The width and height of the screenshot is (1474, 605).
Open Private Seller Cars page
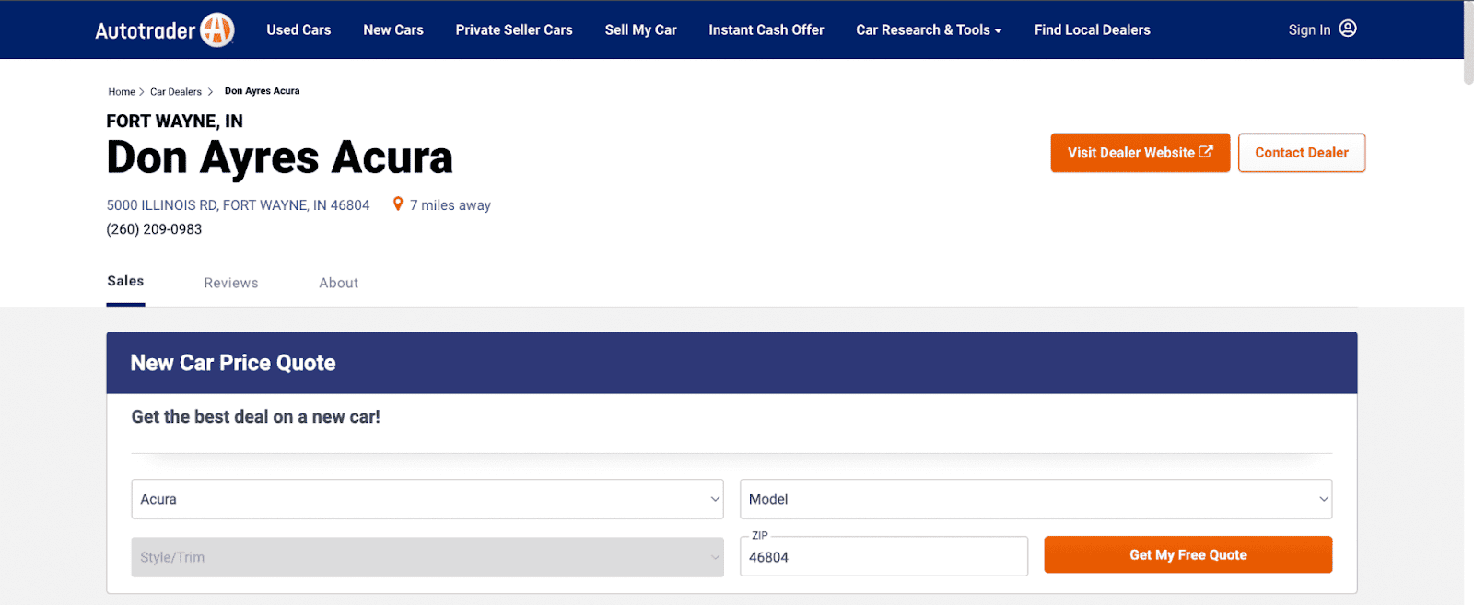pyautogui.click(x=514, y=29)
